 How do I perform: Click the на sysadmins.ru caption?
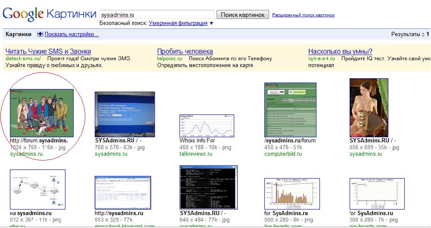coord(31,213)
